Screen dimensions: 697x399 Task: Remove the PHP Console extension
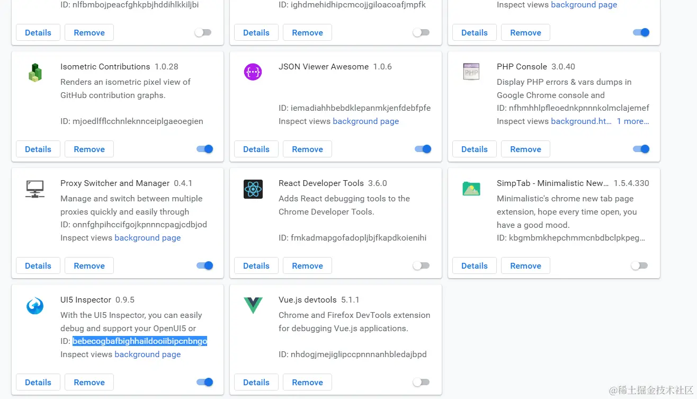pyautogui.click(x=525, y=149)
